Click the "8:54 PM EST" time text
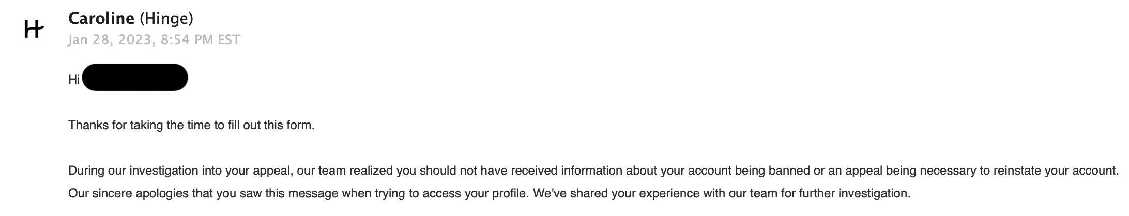 tap(201, 40)
